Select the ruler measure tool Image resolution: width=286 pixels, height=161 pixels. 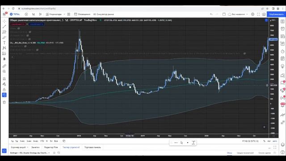[4, 66]
